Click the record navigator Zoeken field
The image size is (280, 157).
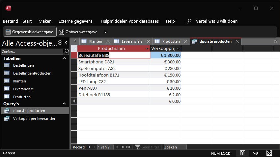[x=175, y=147]
